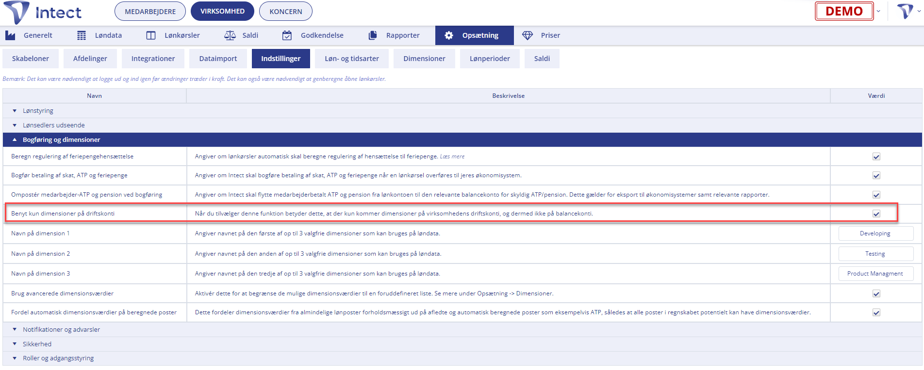This screenshot has width=924, height=370.
Task: Open the Afdelinger tab
Action: (x=90, y=59)
